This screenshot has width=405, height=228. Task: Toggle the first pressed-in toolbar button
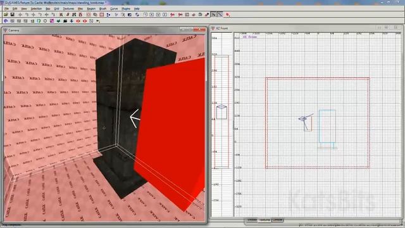214,15
